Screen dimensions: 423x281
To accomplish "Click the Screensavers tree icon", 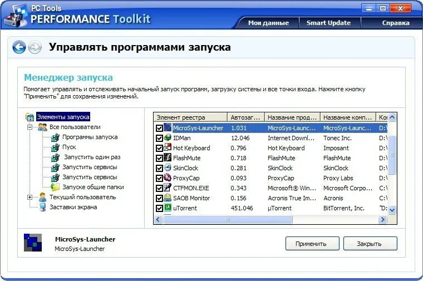I will coord(42,207).
